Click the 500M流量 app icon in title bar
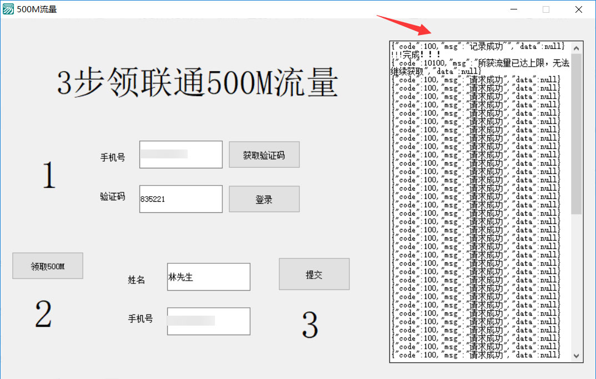The height and width of the screenshot is (379, 596). (x=8, y=9)
